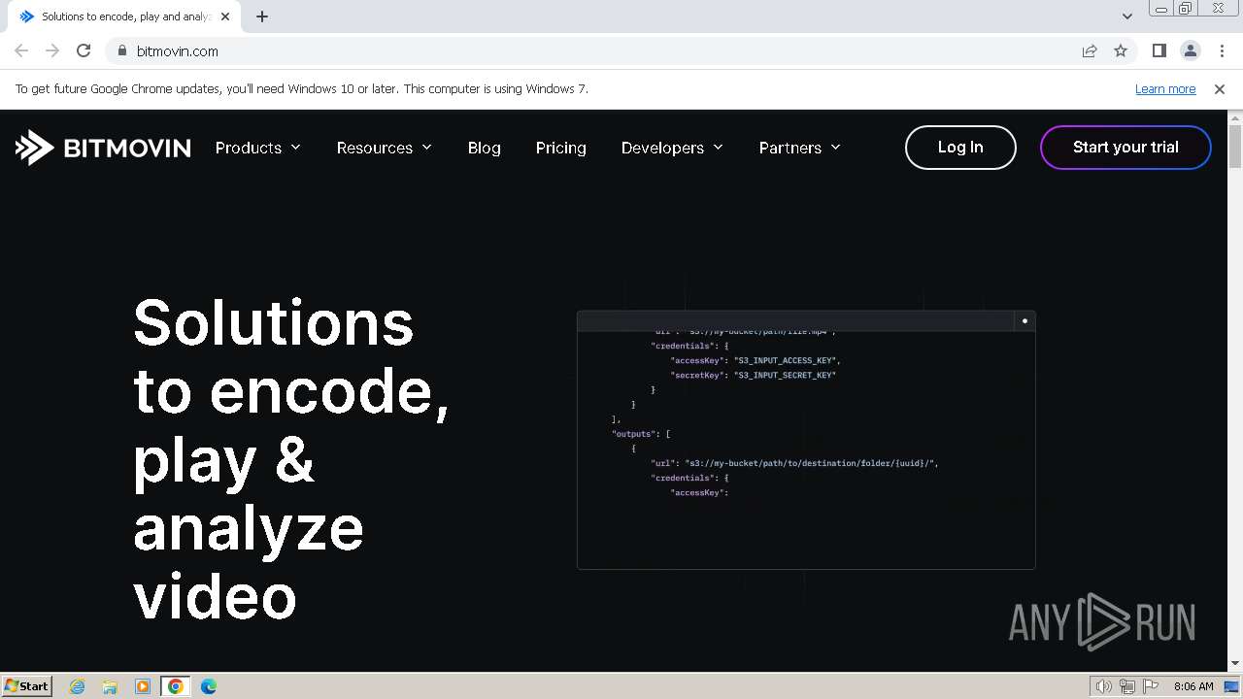1243x699 pixels.
Task: Open volume control in system tray
Action: pos(1104,686)
